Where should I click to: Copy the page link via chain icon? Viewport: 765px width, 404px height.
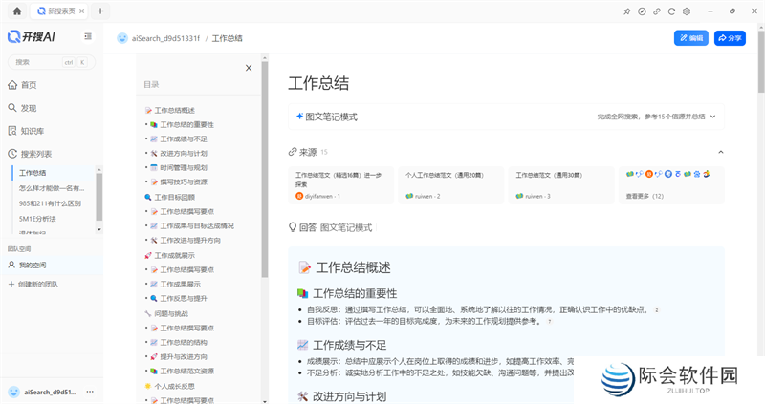(657, 11)
